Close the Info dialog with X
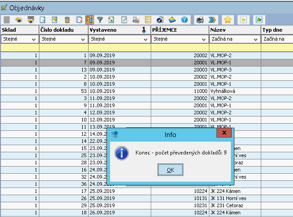293x217 pixels. (x=224, y=133)
